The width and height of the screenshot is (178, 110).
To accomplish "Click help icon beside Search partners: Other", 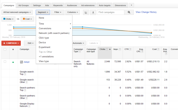I will click(x=27, y=98).
